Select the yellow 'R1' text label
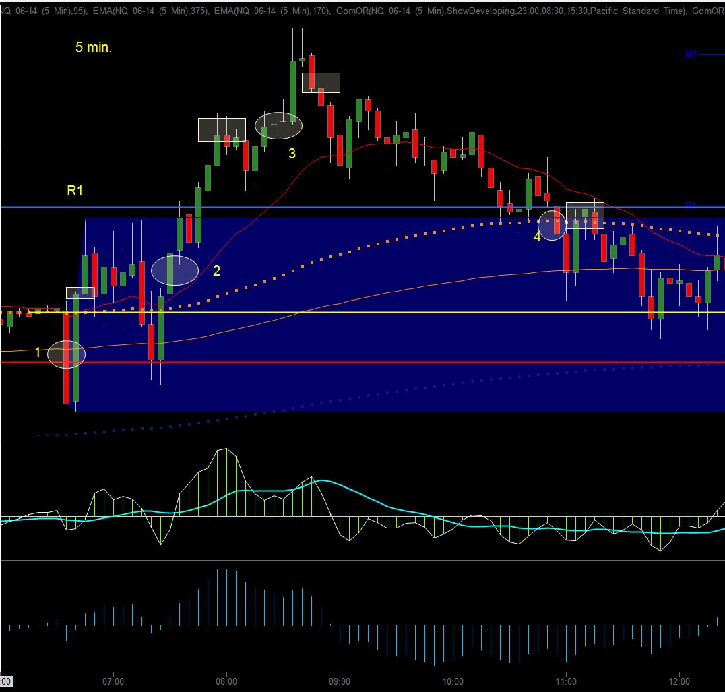Viewport: 725px width, 692px height. [x=75, y=191]
